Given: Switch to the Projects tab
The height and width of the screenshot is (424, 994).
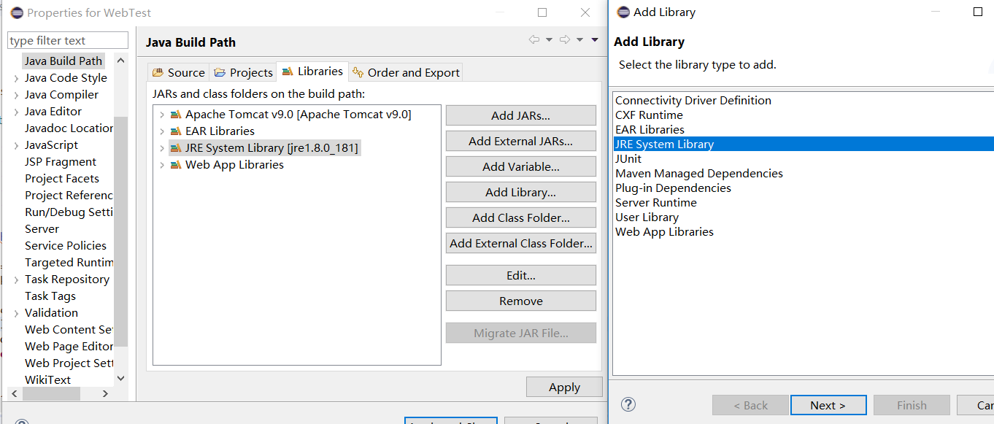Looking at the screenshot, I should pos(243,72).
